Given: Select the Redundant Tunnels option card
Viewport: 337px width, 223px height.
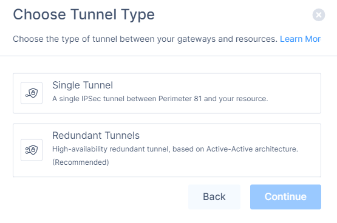Looking at the screenshot, I should point(167,150).
